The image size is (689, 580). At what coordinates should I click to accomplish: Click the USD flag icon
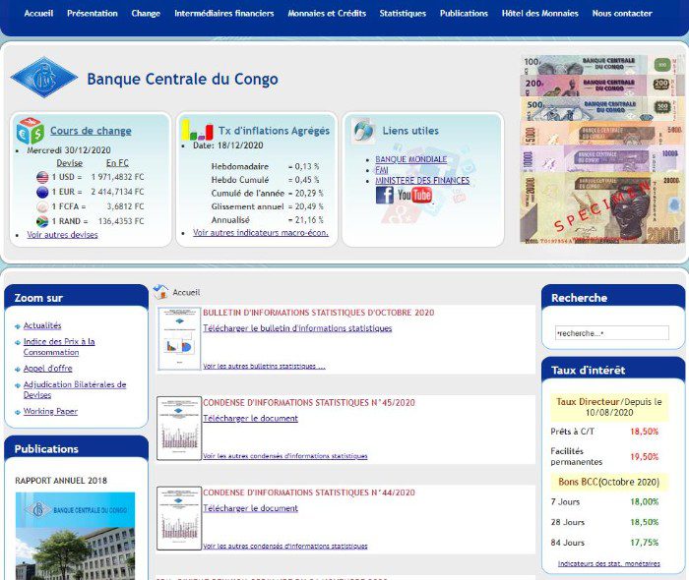tap(42, 177)
